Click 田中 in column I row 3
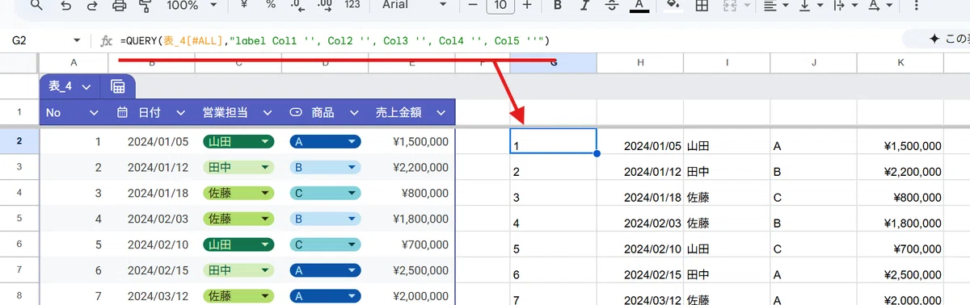This screenshot has width=970, height=305. (727, 167)
